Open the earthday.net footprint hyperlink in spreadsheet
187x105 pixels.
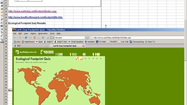tap(32, 11)
